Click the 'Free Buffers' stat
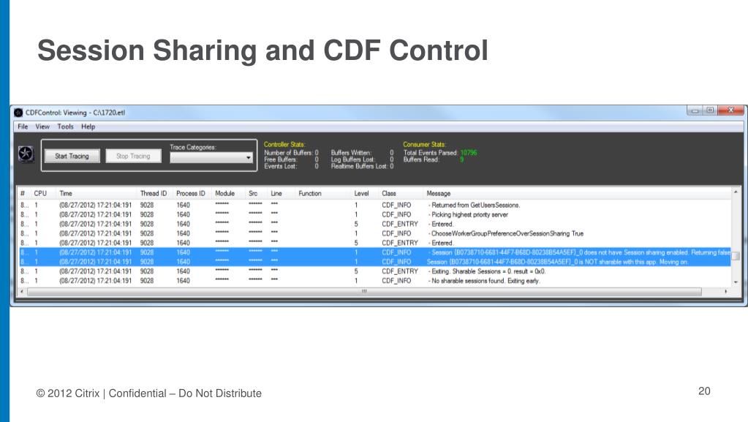 [291, 159]
